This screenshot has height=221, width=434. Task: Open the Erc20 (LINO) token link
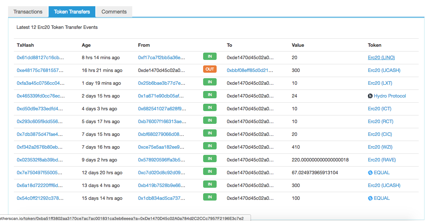tap(381, 58)
